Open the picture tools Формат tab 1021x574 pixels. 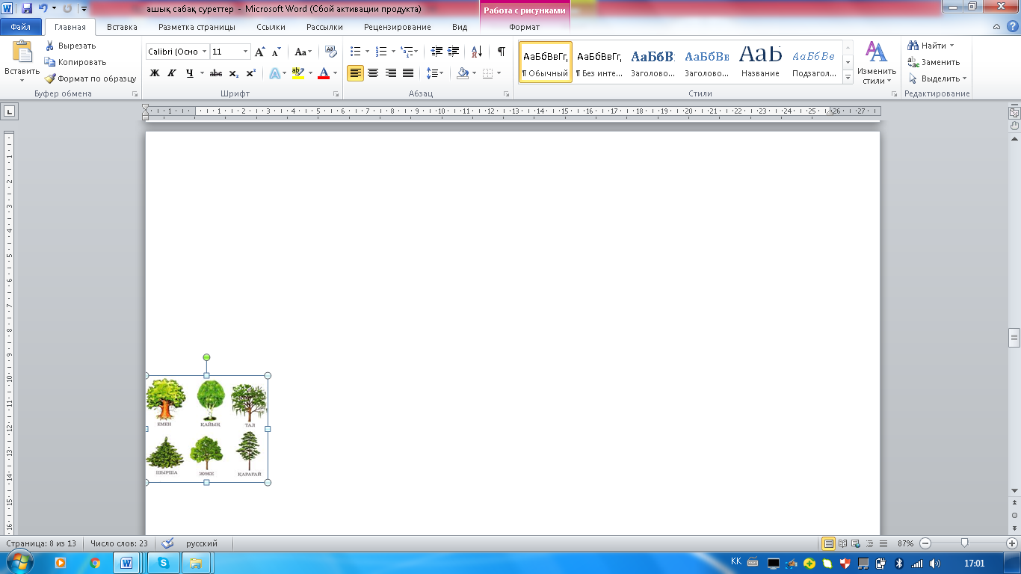[524, 27]
